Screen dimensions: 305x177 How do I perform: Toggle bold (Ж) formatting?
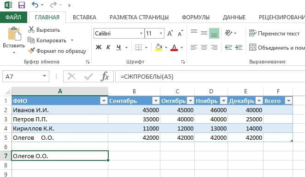99,47
